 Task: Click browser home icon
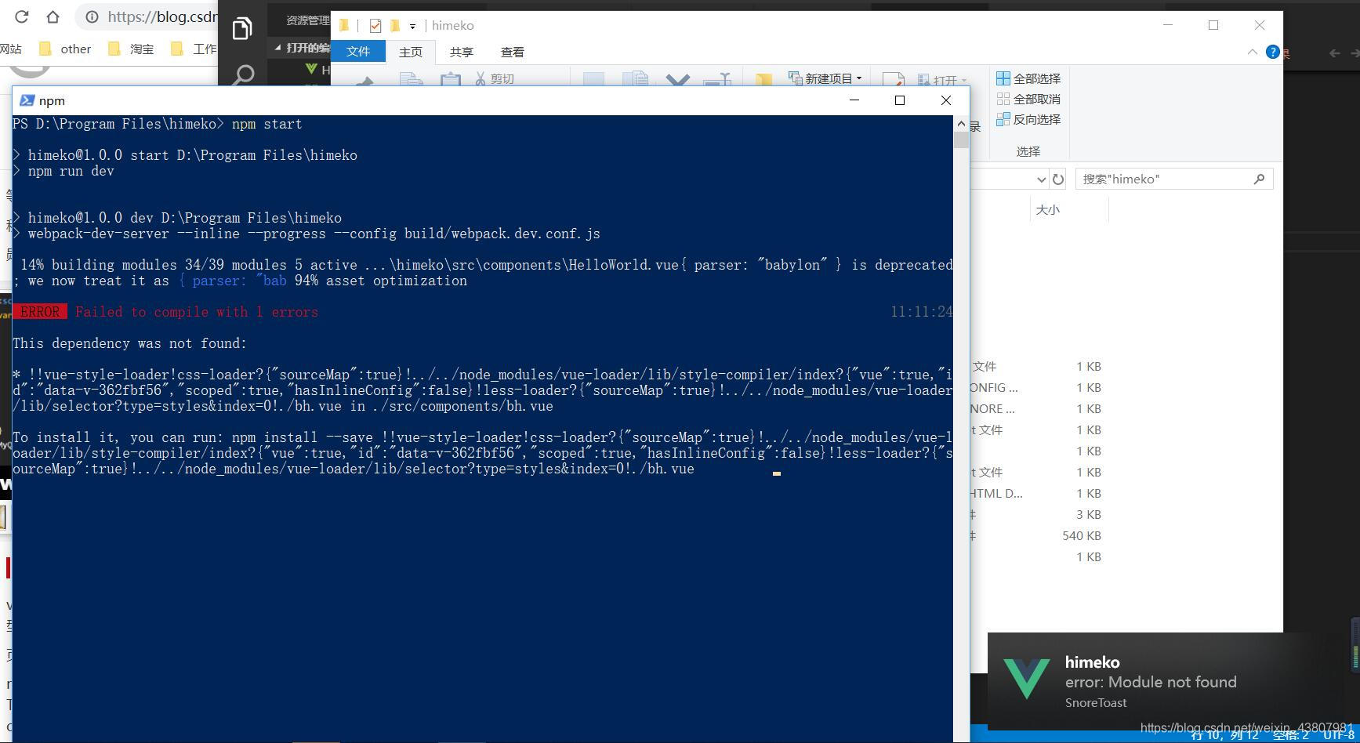pos(53,16)
